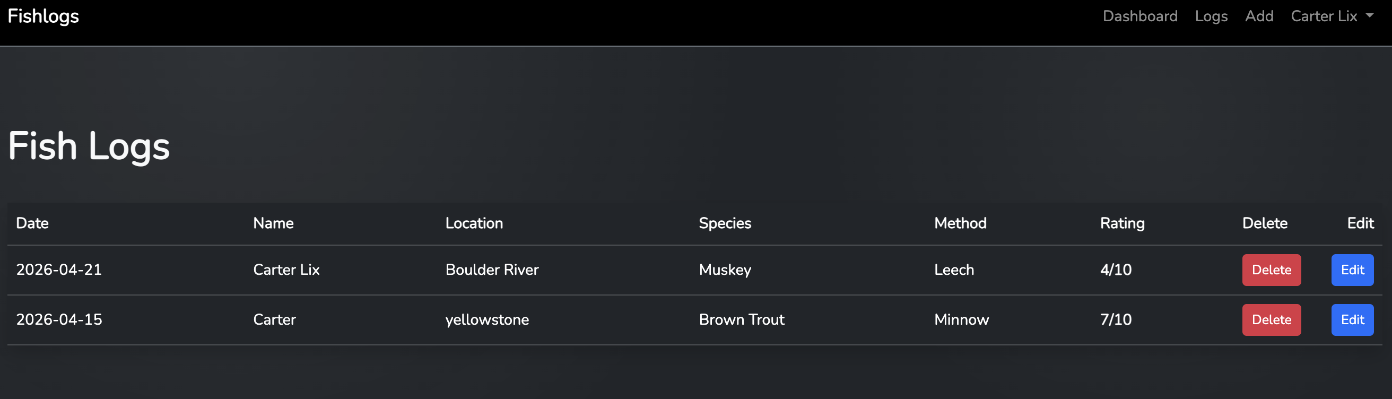Click the Method column header
This screenshot has height=399, width=1392.
[x=960, y=223]
